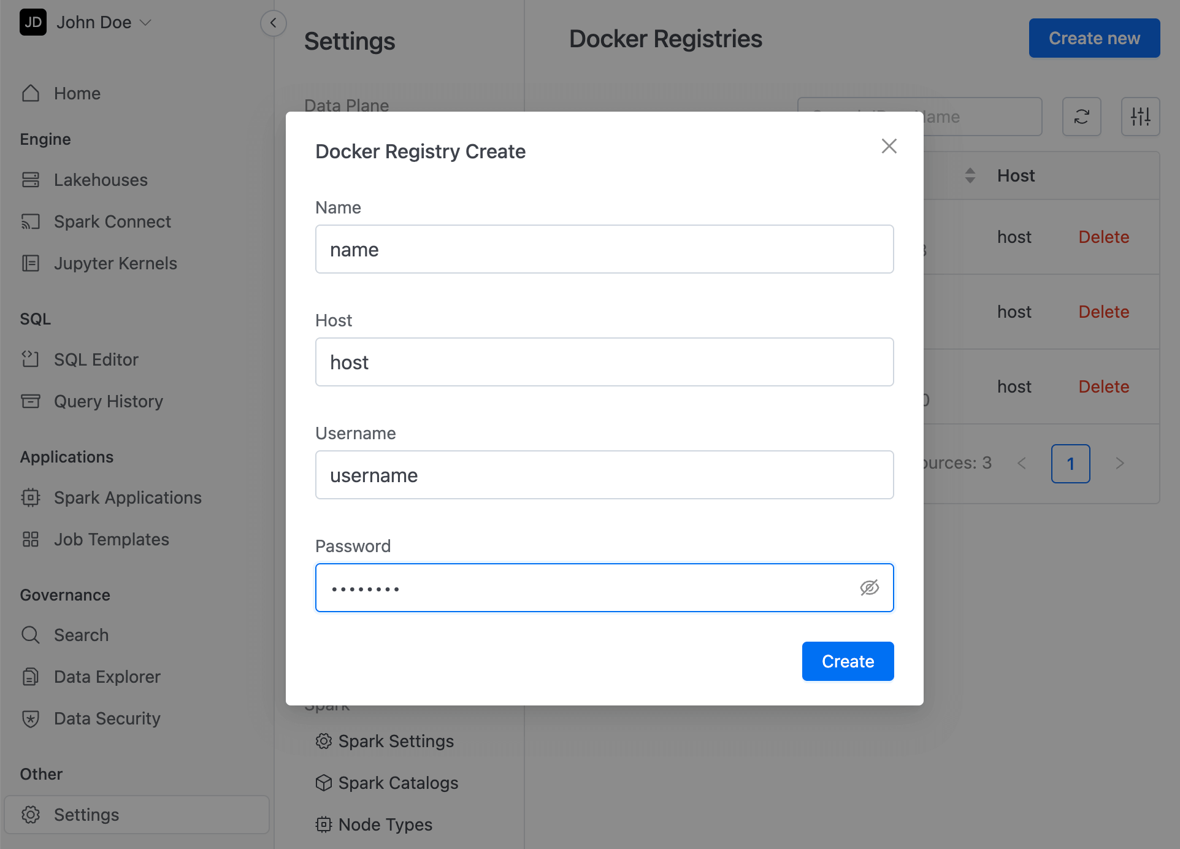
Task: Click the Create new button
Action: [x=1095, y=38]
